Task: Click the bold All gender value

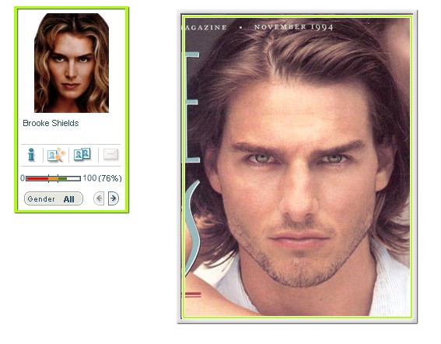Action: coord(69,199)
